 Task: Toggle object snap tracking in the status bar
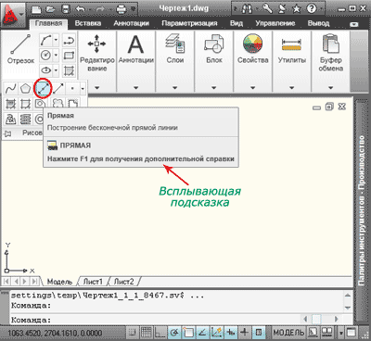click(x=202, y=333)
